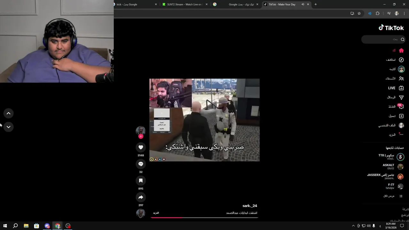The width and height of the screenshot is (409, 230).
Task: Follow creator via red plus badge
Action: coord(141,136)
